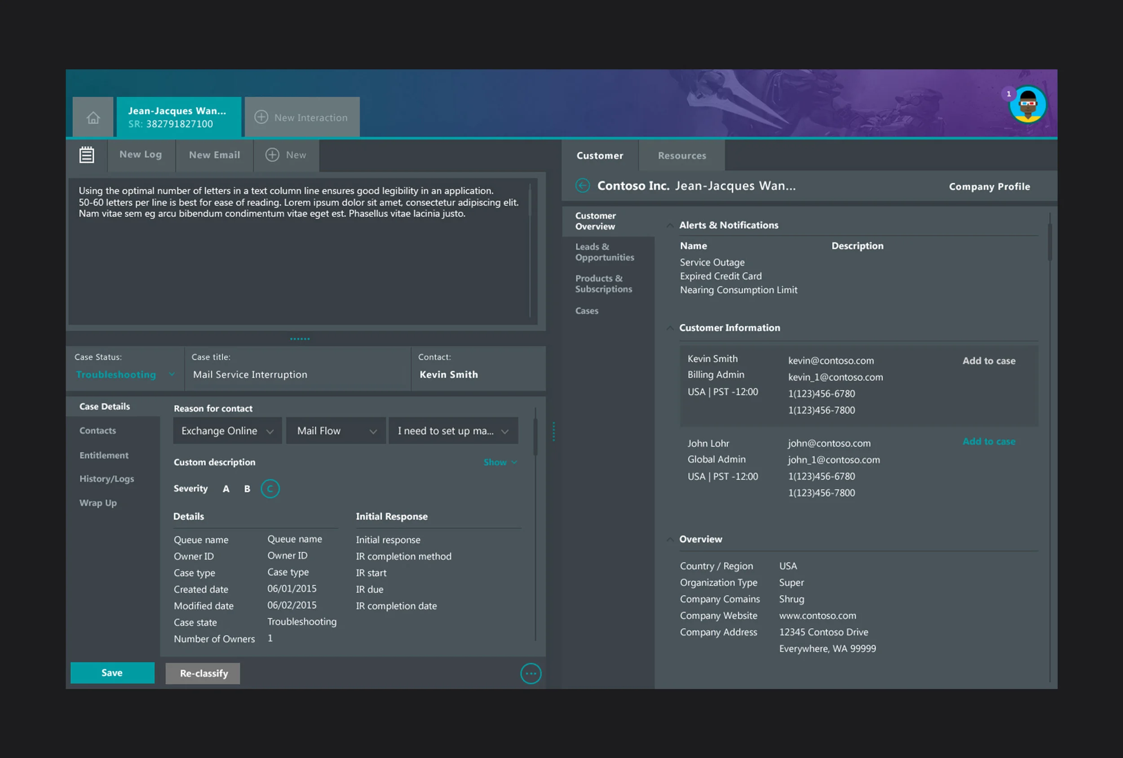Click the Save button
This screenshot has height=758, width=1123.
point(112,673)
